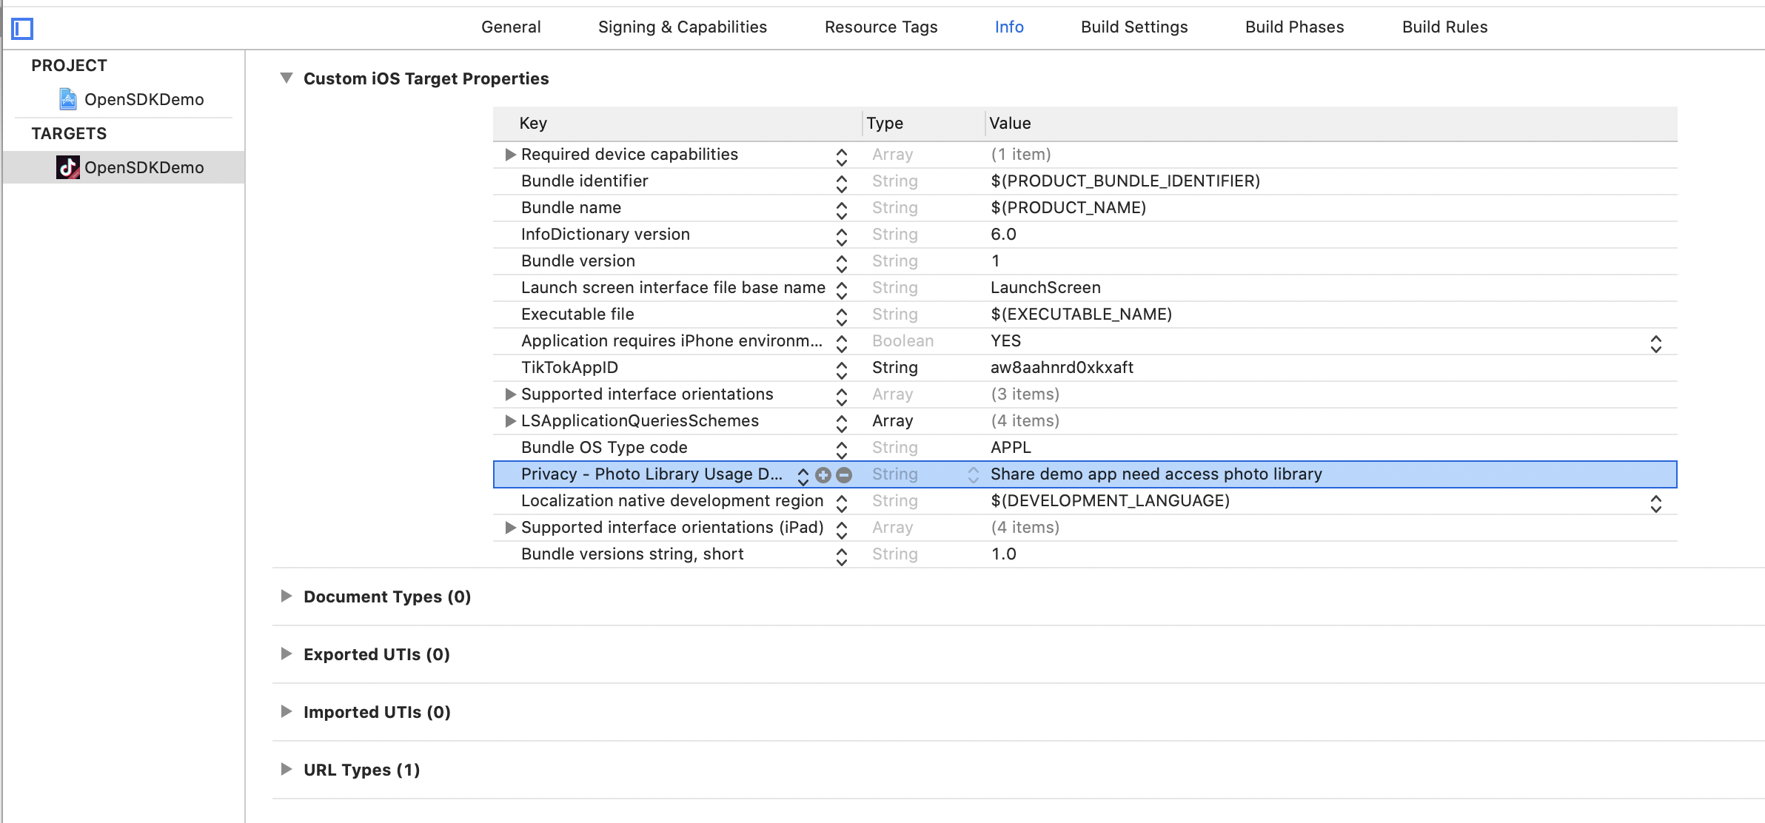Switch to the General tab
The width and height of the screenshot is (1765, 823).
pyautogui.click(x=511, y=27)
